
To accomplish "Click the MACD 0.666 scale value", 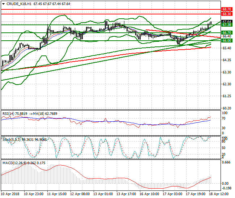I will pos(226,162).
